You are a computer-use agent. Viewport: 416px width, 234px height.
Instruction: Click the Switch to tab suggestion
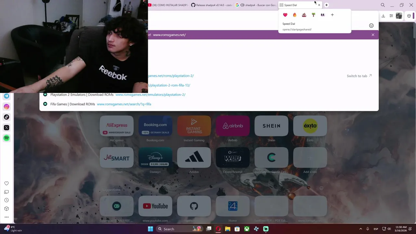(359, 76)
